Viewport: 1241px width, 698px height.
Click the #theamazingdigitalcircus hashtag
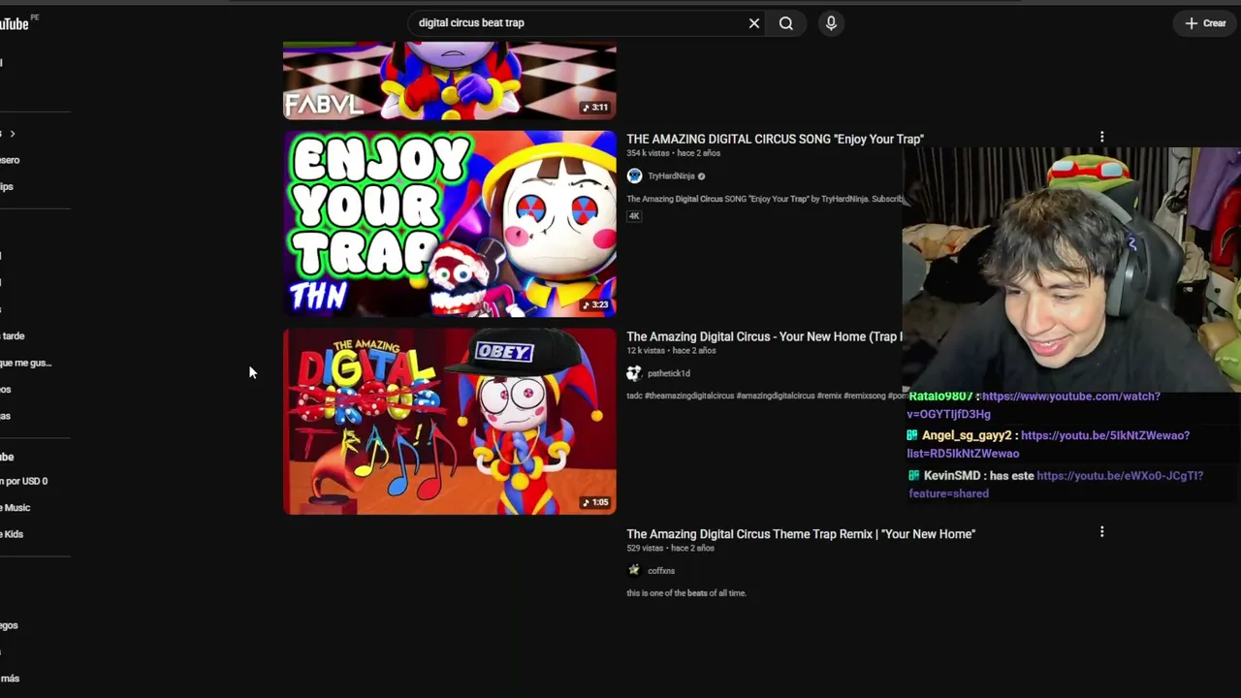(689, 396)
